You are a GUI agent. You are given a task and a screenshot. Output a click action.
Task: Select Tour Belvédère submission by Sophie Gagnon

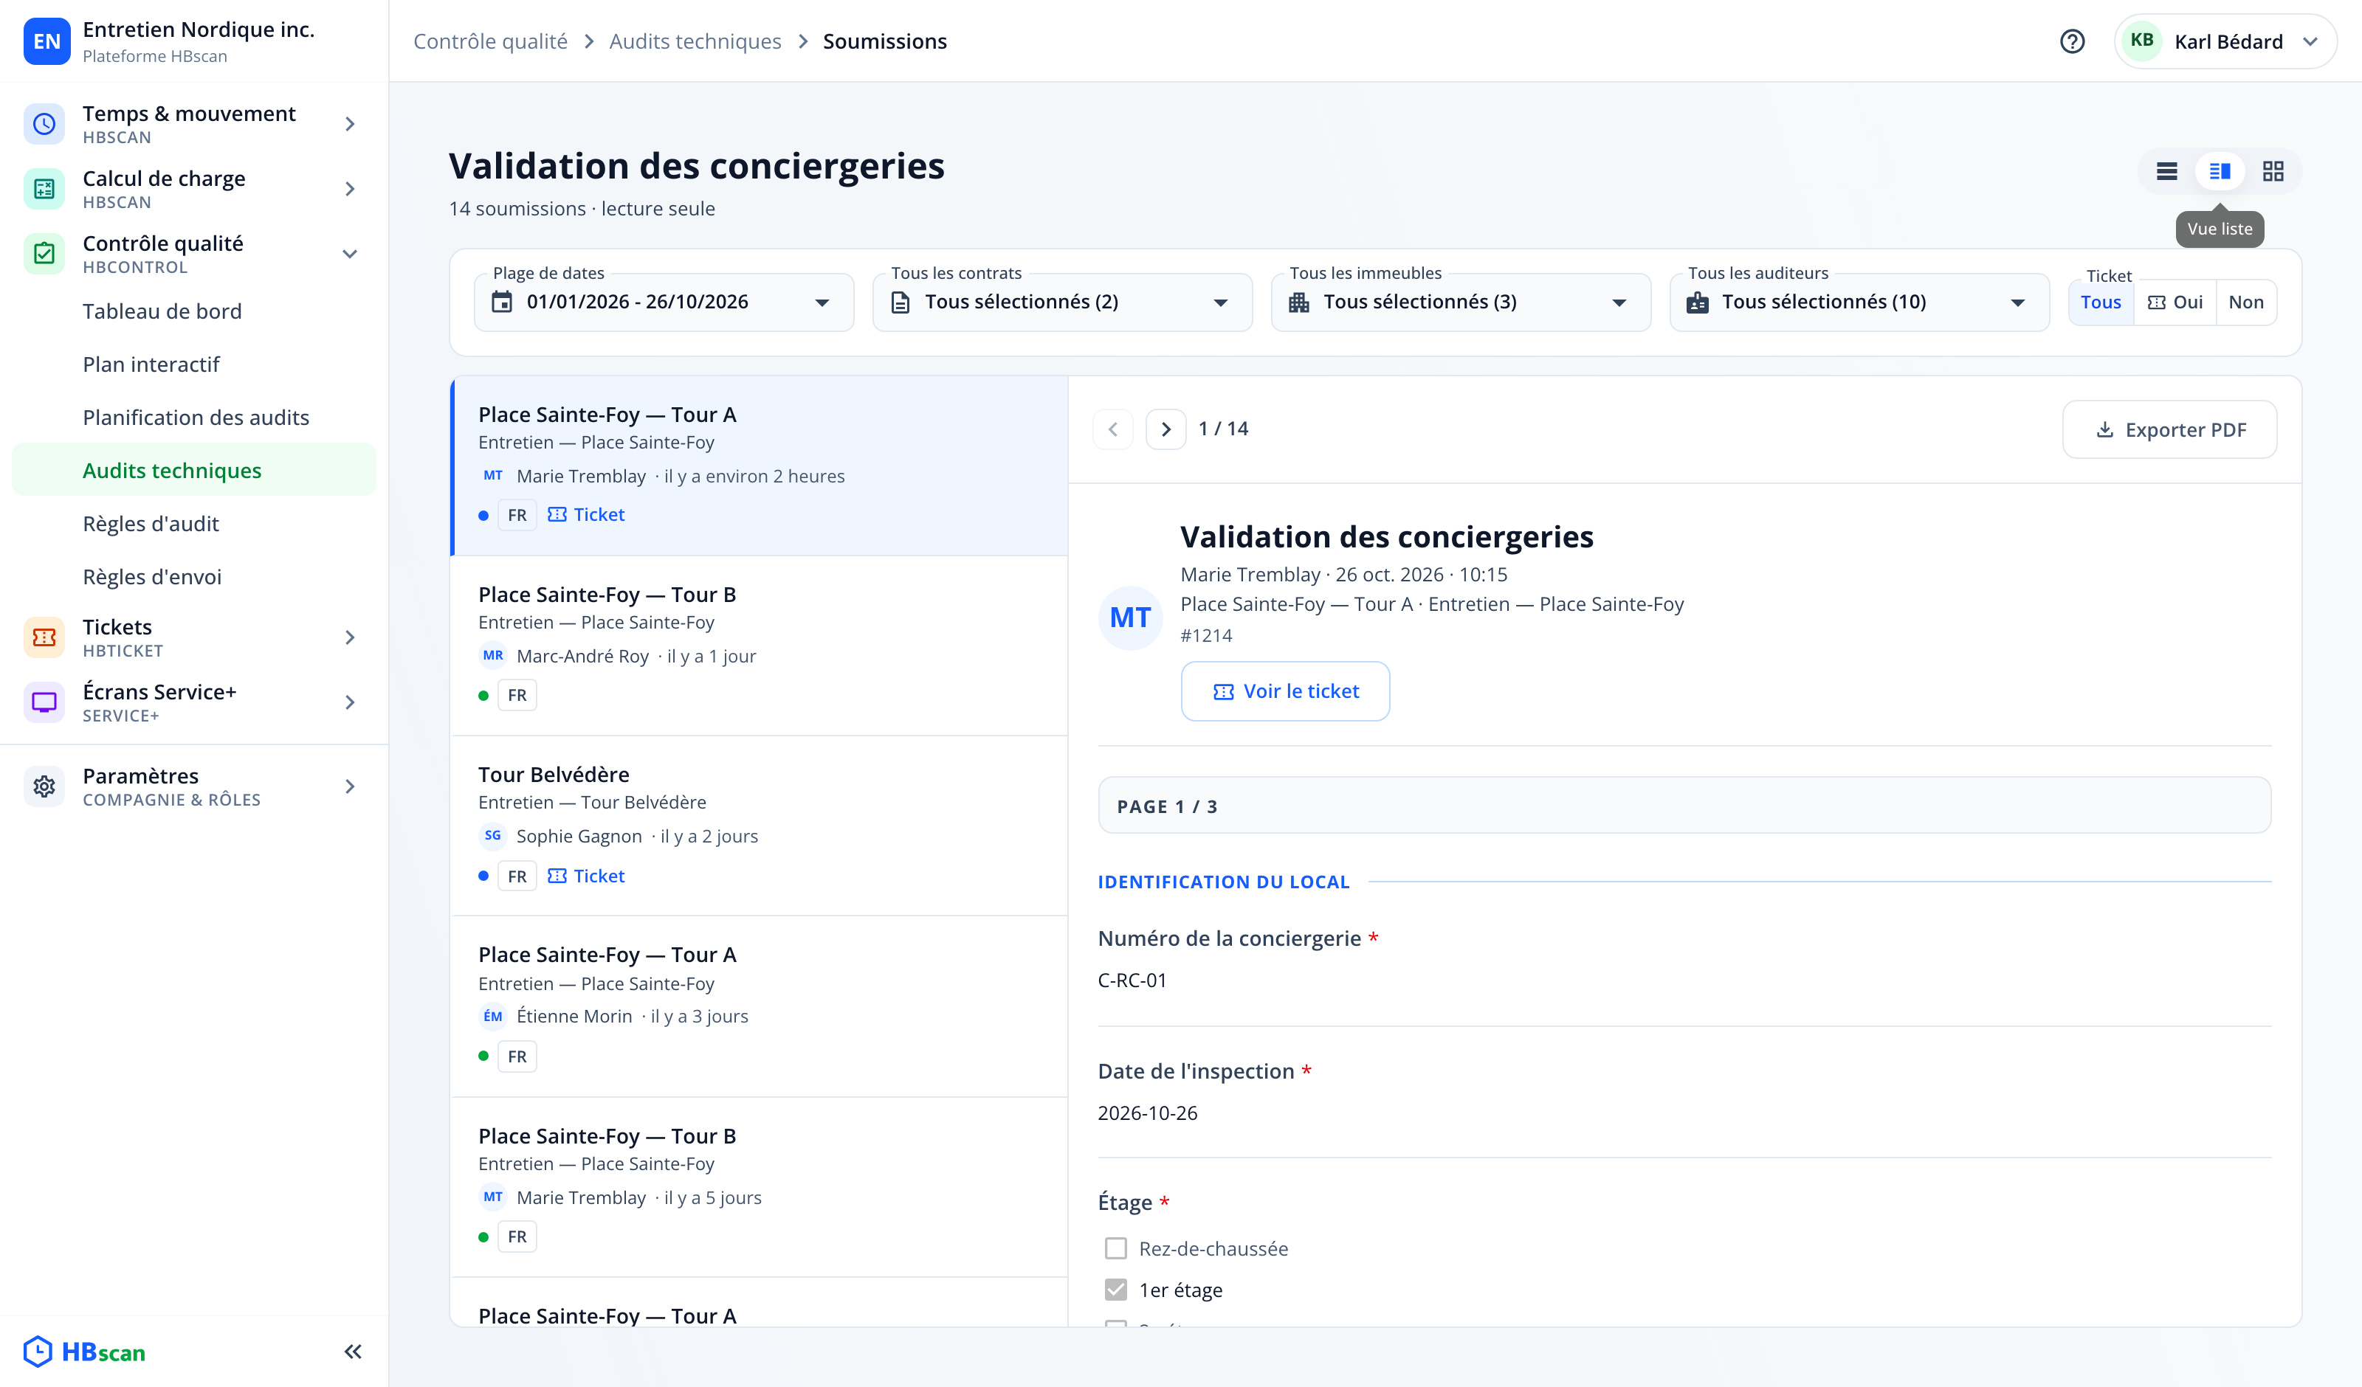(760, 826)
